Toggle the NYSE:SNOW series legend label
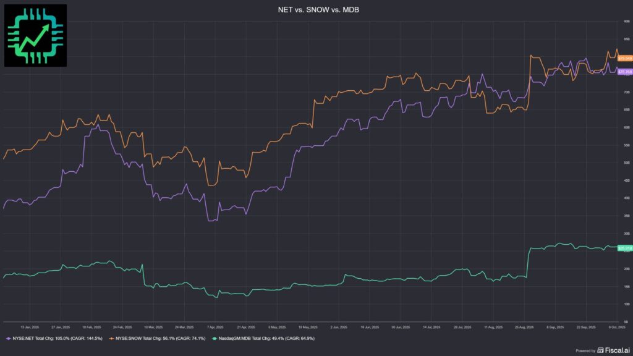633x356 pixels. [159, 339]
